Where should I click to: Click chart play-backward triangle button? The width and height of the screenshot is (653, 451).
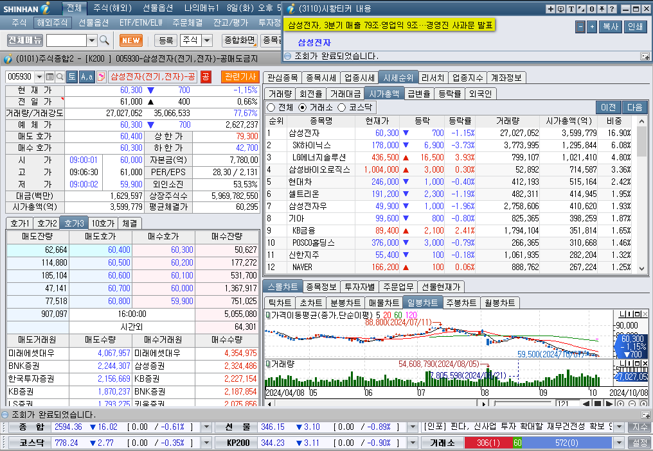(586, 404)
